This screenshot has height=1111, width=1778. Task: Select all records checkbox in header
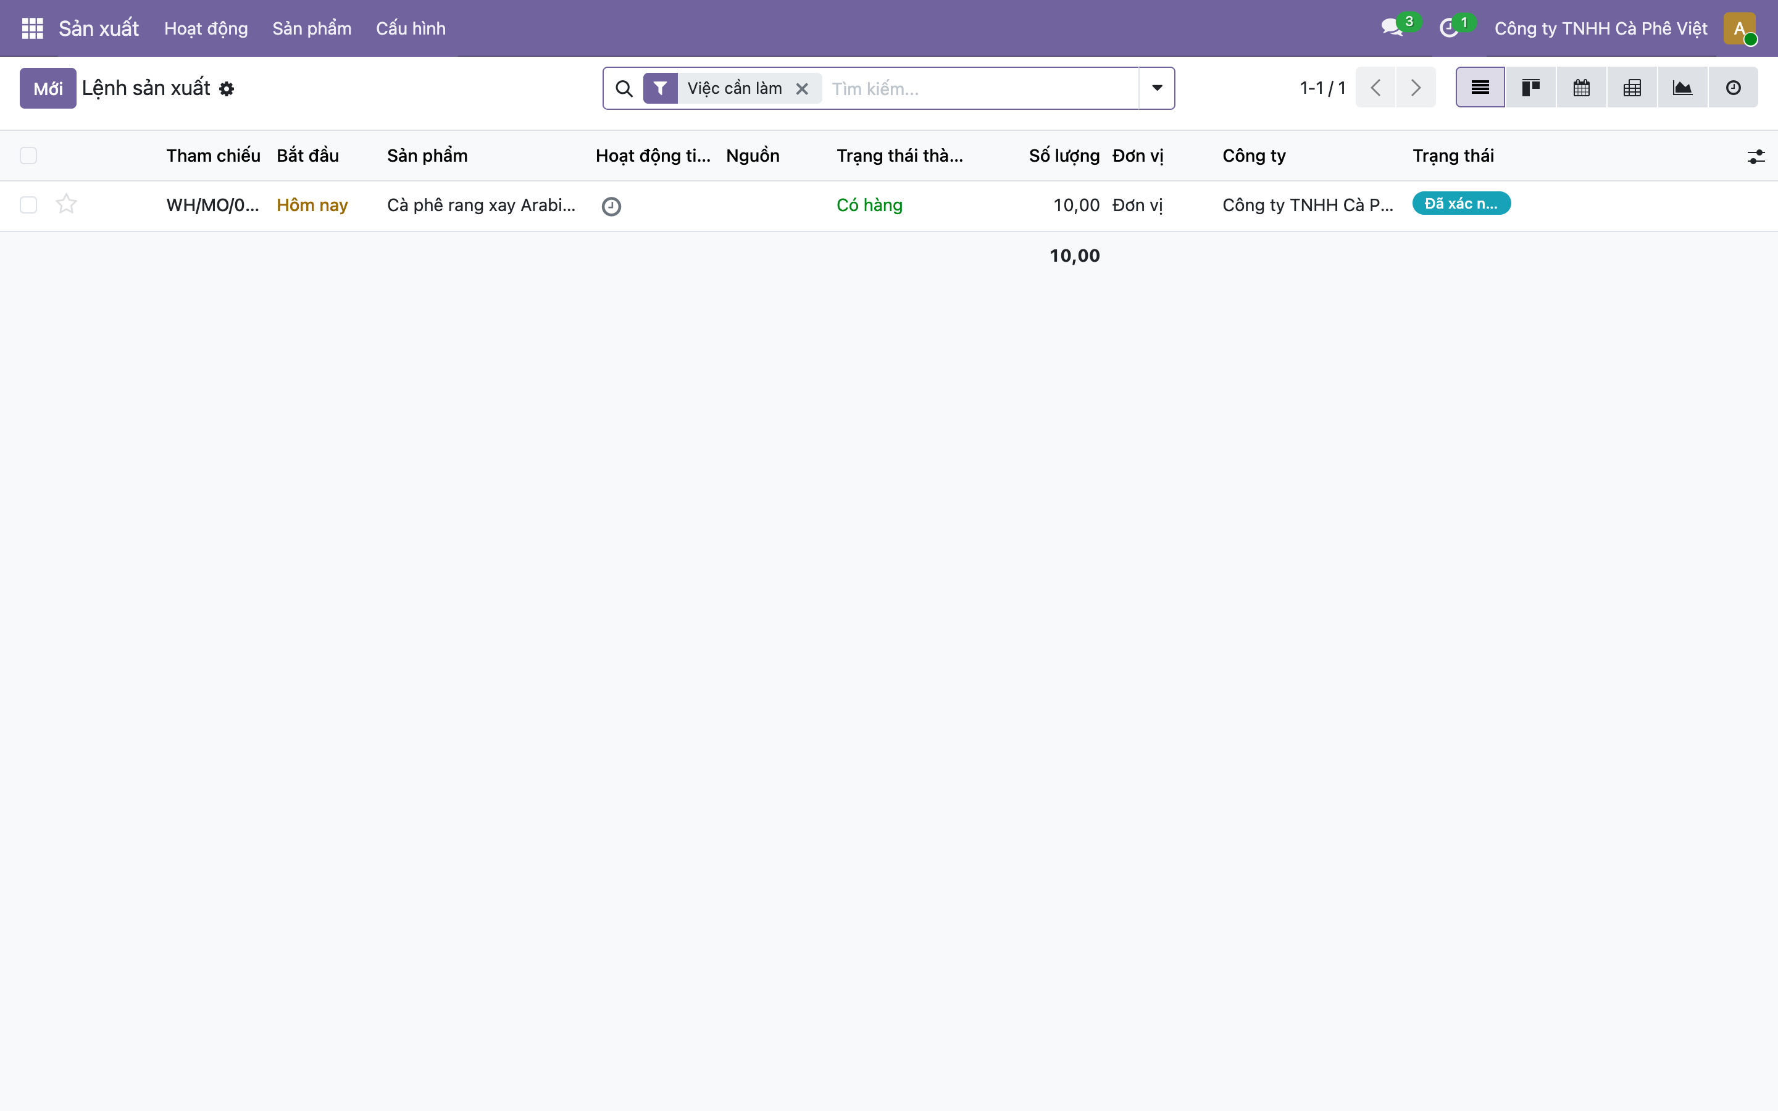(28, 156)
